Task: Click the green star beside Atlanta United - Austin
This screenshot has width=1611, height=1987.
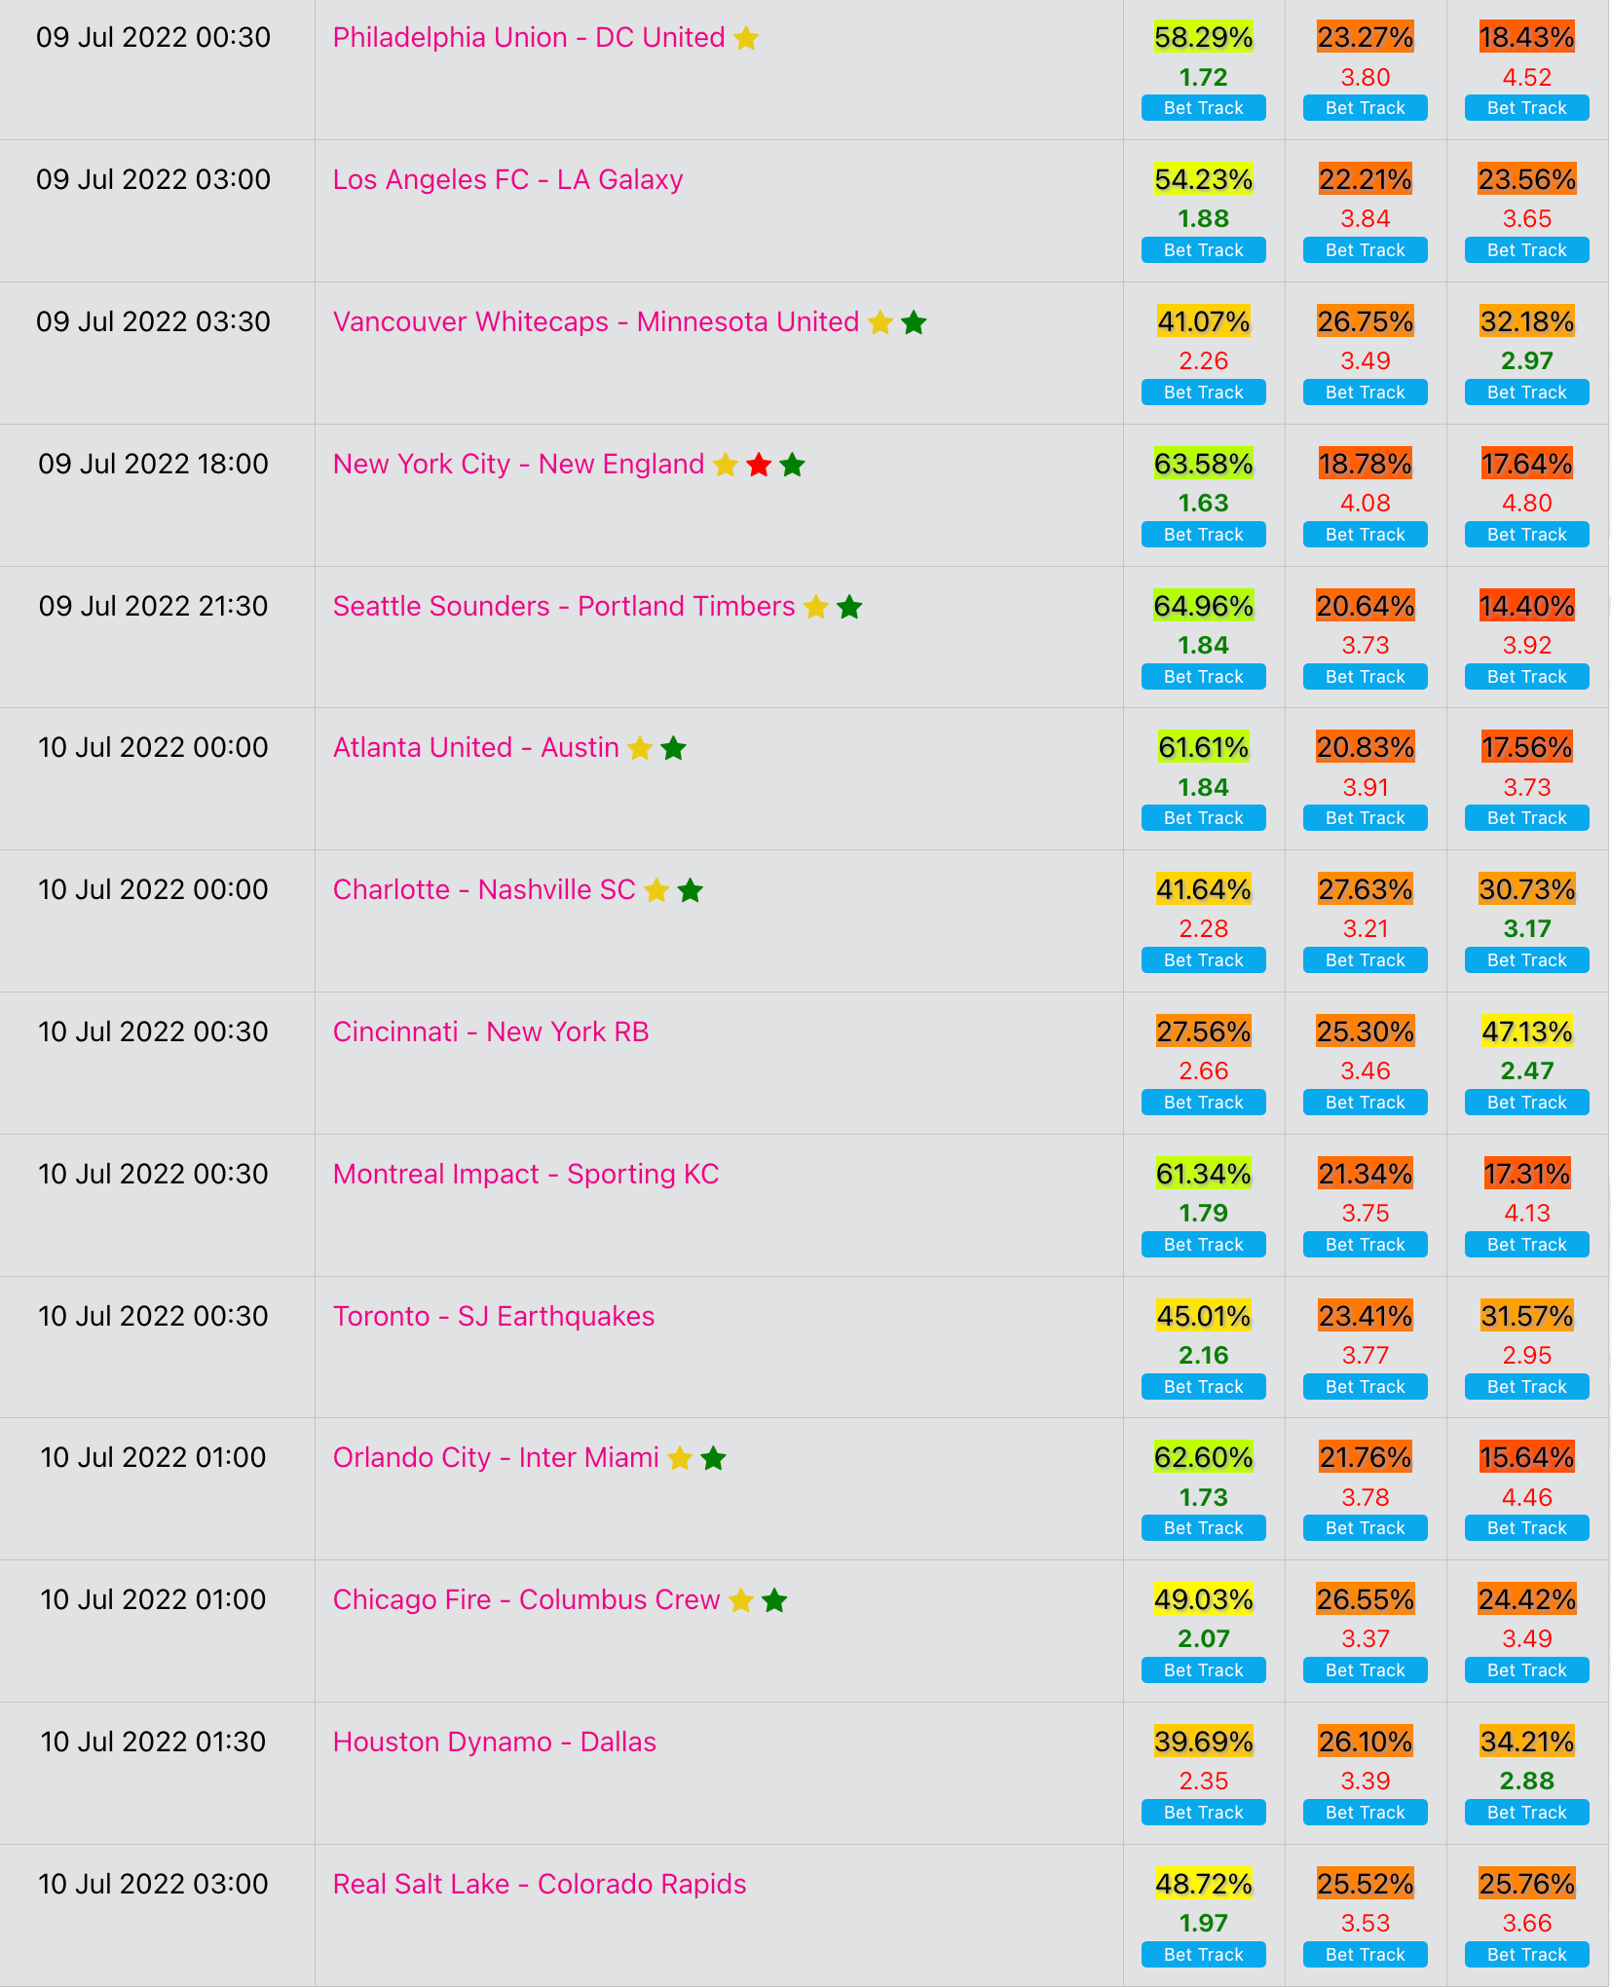Action: 673,748
